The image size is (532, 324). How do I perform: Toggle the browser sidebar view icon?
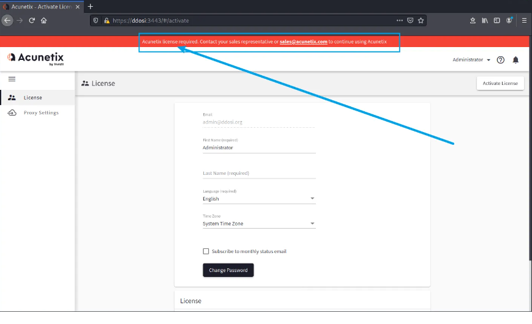(496, 20)
